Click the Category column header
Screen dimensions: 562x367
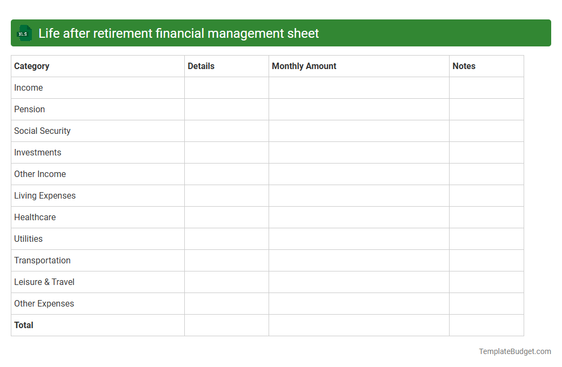point(31,66)
